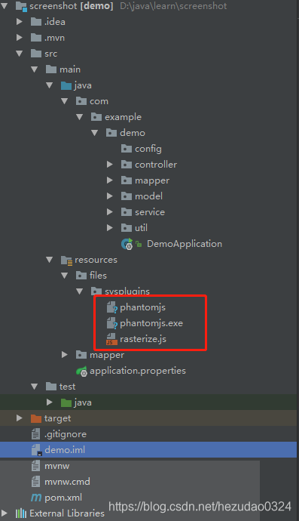Image resolution: width=299 pixels, height=521 pixels.
Task: Click the src folder icon
Action: [x=36, y=54]
